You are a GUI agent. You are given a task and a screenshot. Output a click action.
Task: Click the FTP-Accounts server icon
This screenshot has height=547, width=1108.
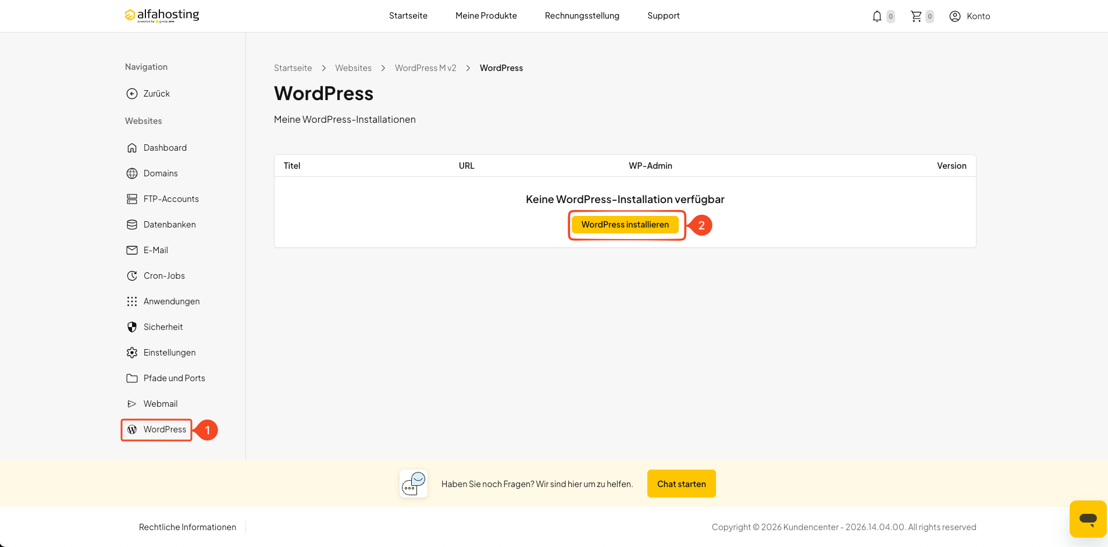pos(132,199)
